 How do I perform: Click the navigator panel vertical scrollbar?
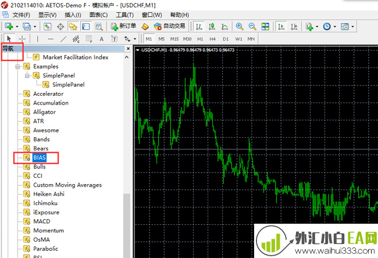point(127,221)
